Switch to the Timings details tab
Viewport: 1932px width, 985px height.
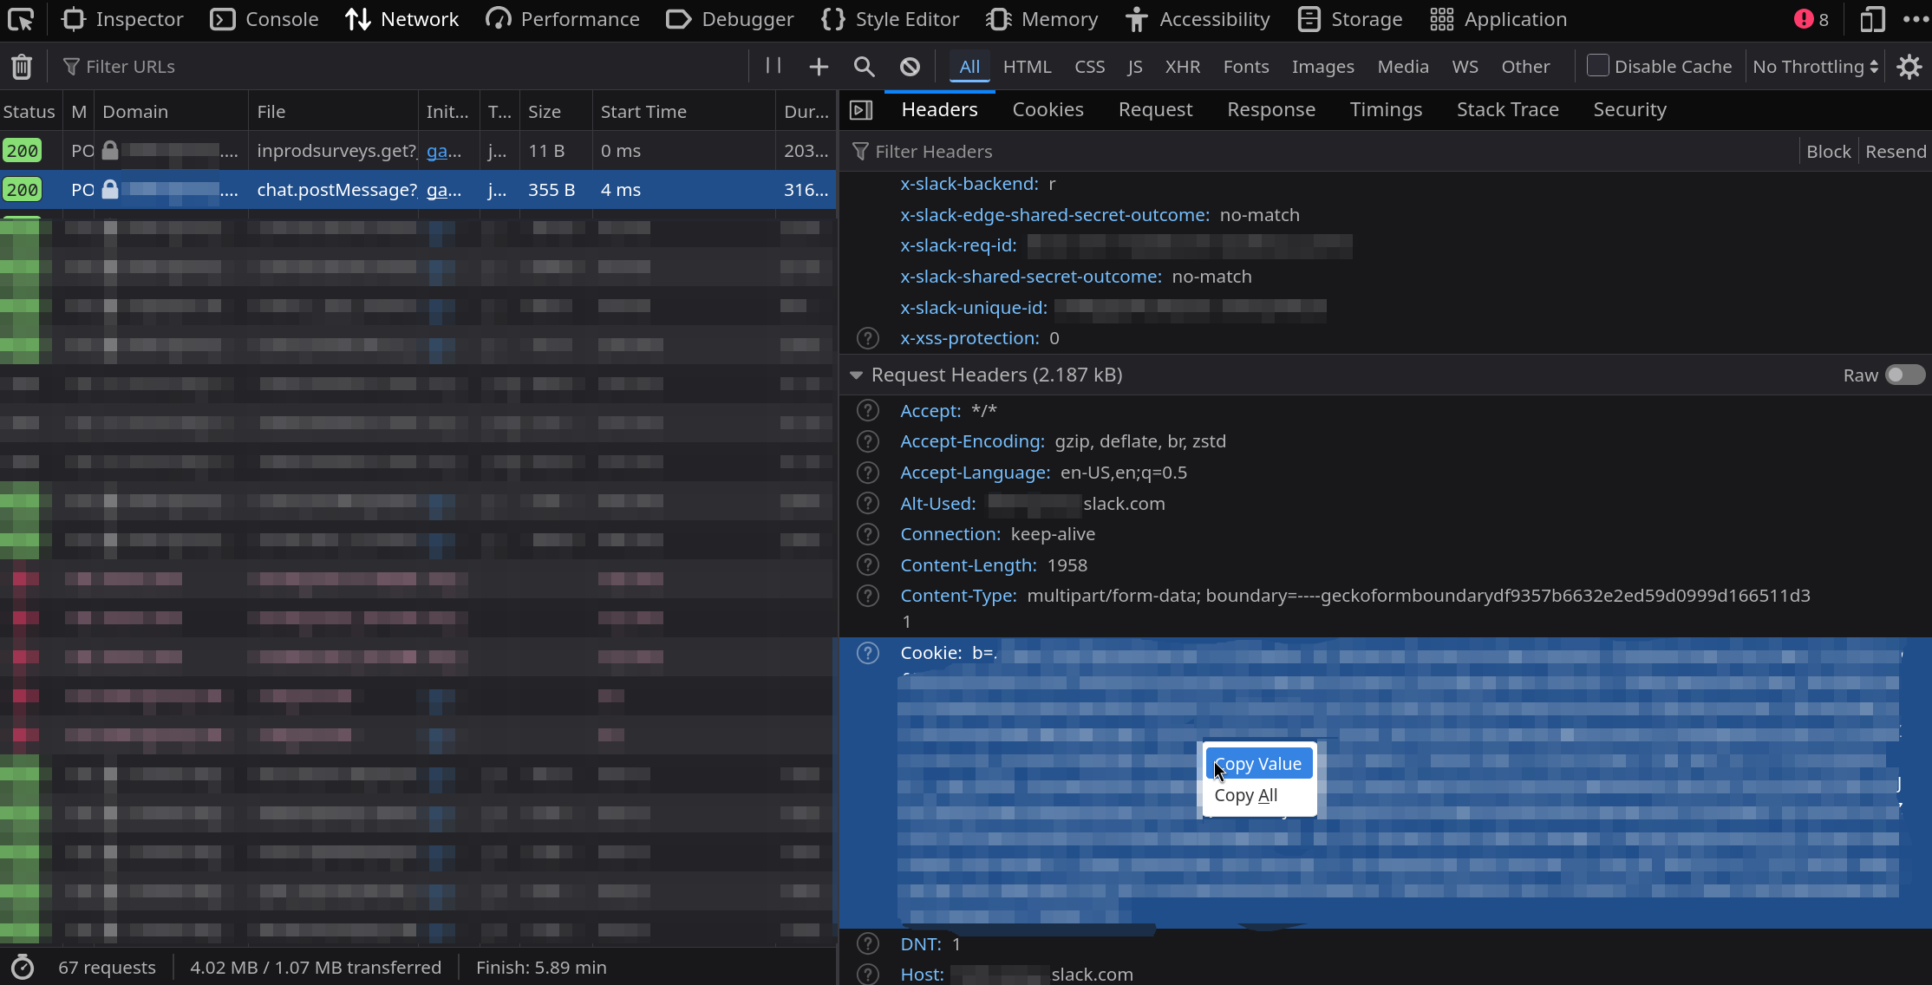[x=1386, y=109]
